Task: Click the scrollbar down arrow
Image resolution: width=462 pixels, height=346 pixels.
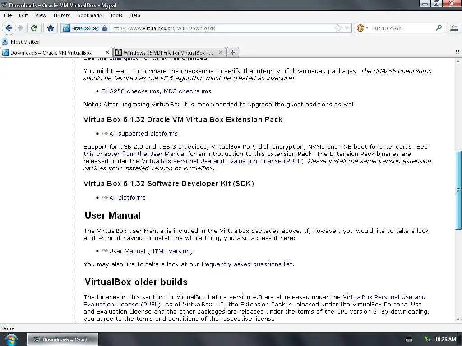Action: 458,320
